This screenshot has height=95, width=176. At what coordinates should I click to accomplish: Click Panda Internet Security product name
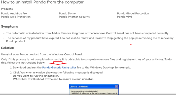(75, 17)
